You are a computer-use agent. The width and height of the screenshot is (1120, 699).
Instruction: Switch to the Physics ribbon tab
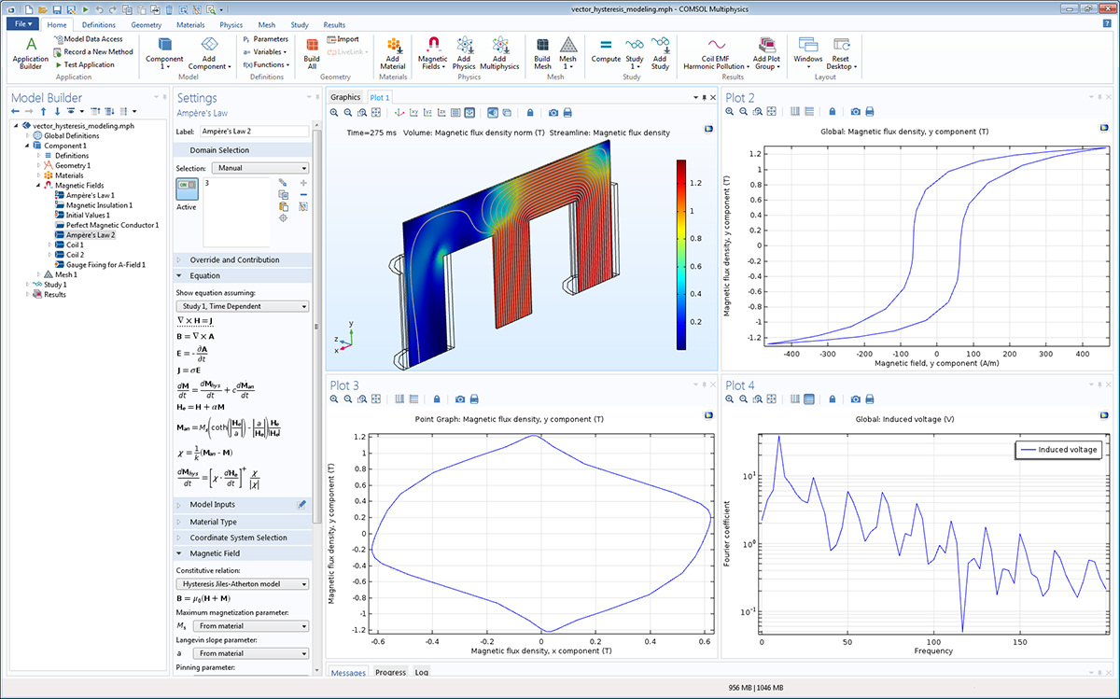(x=231, y=25)
